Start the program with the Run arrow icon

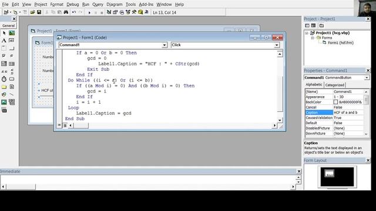click(89, 12)
